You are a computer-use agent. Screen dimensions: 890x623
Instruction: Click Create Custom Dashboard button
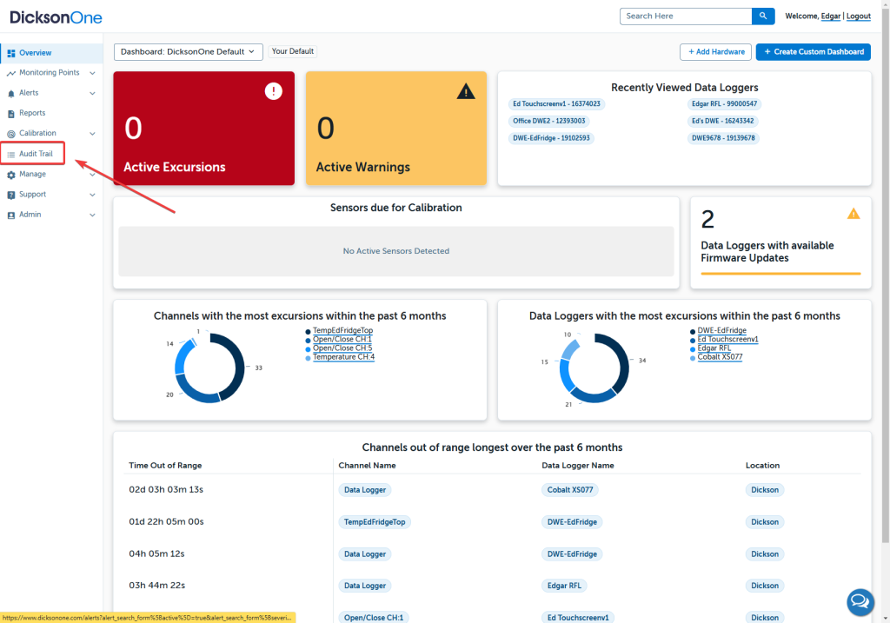[x=813, y=52]
